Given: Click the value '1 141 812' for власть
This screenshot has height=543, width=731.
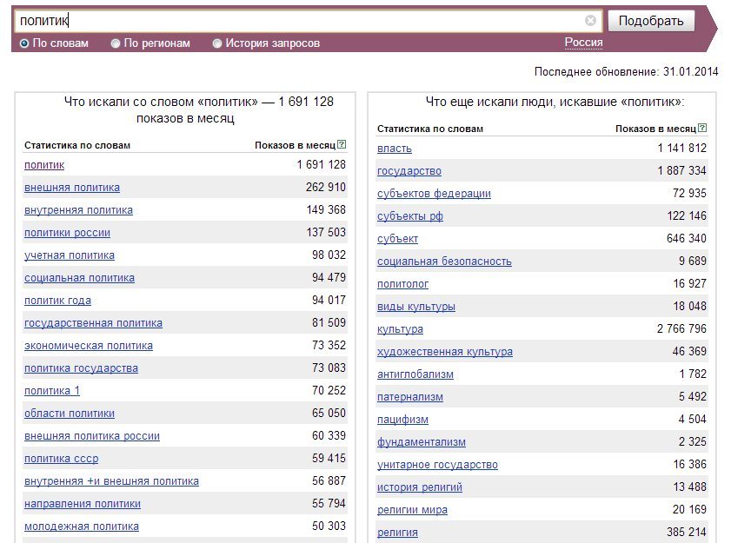Looking at the screenshot, I should [681, 148].
